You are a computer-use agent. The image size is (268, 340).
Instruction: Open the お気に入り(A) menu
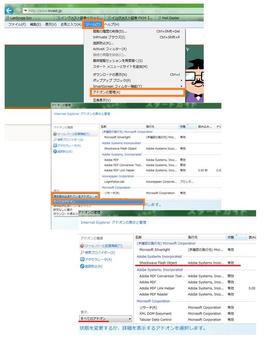71,24
